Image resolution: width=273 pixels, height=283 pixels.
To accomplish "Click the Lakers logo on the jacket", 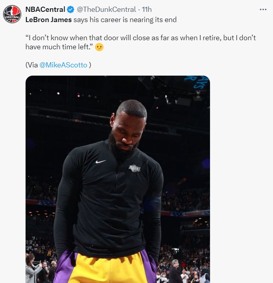I will pos(134,168).
